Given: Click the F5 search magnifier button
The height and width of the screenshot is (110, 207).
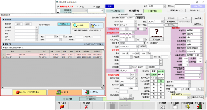Looking at the screenshot, I should [x=80, y=25].
